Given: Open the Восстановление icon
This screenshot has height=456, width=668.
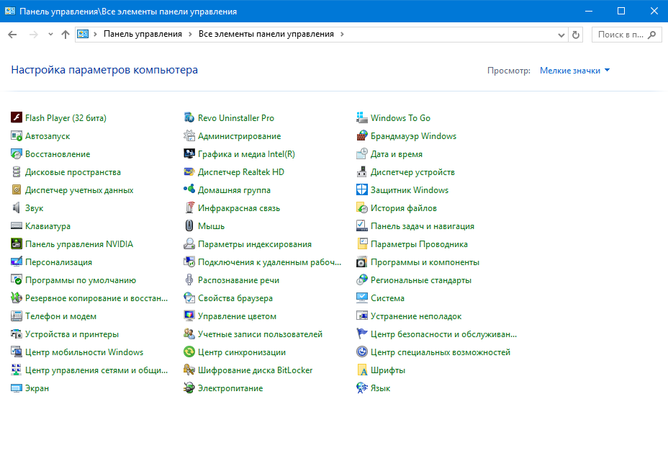Looking at the screenshot, I should pyautogui.click(x=16, y=154).
